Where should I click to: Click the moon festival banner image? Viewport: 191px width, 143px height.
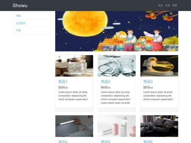tap(117, 31)
